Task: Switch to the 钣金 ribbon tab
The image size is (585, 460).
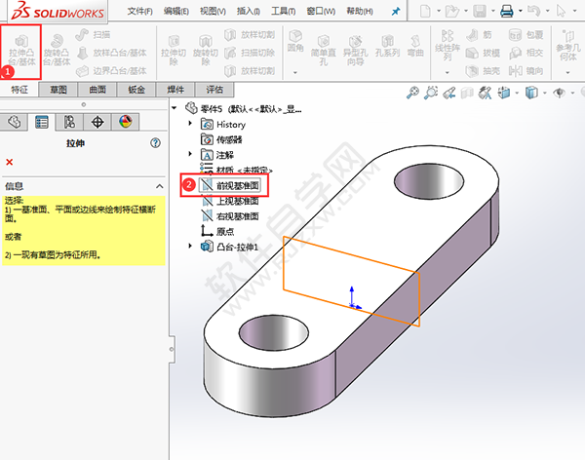Action: (x=136, y=90)
